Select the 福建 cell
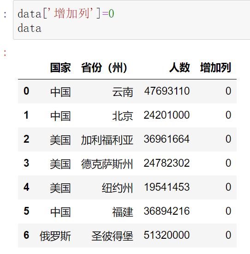250x254 pixels. click(x=123, y=212)
